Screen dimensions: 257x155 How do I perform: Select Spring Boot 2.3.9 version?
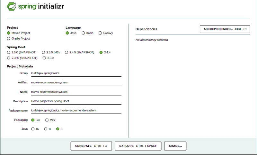tap(44, 58)
